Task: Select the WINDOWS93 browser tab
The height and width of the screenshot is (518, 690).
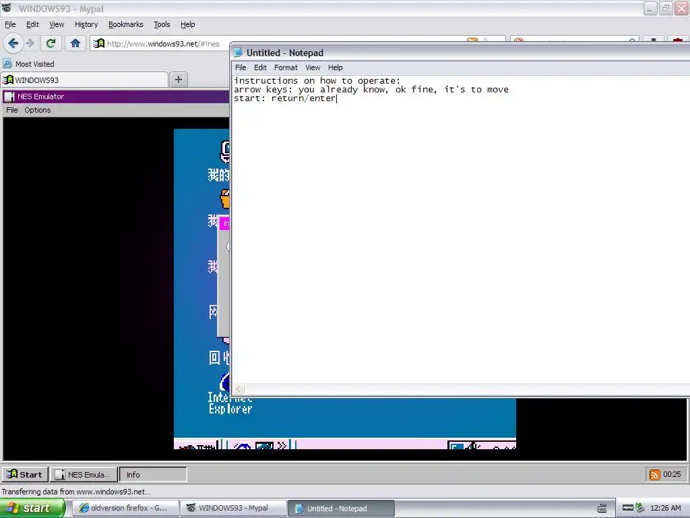Action: coord(84,80)
